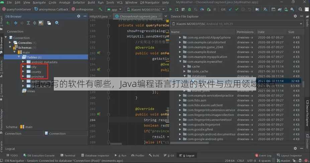Open the Profiler tool window

click(137, 155)
